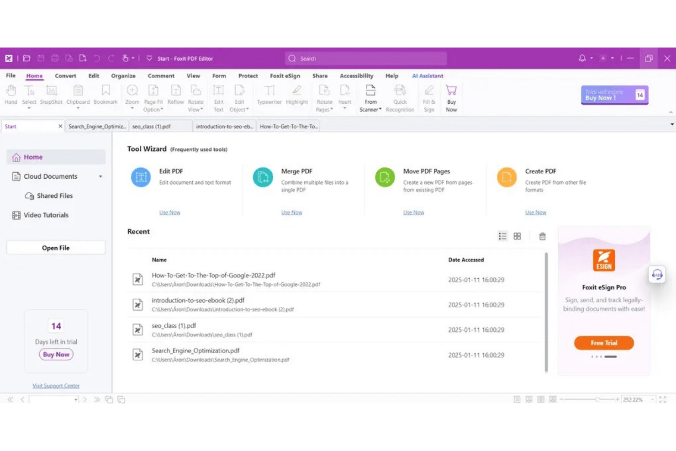Open the Zoom dropdown in ribbon
This screenshot has height=451, width=676.
pos(132,109)
